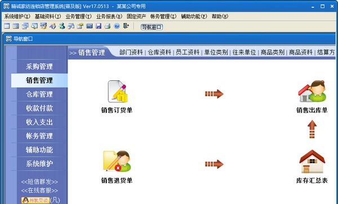Open the 基础资料(T) menu
Image resolution: width=338 pixels, height=204 pixels.
48,16
